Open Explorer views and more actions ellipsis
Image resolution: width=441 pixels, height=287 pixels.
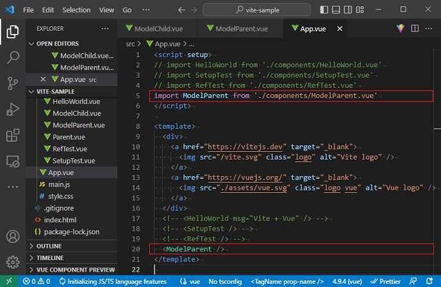pos(105,28)
